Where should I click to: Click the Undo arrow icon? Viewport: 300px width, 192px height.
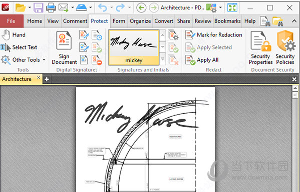click(103, 7)
